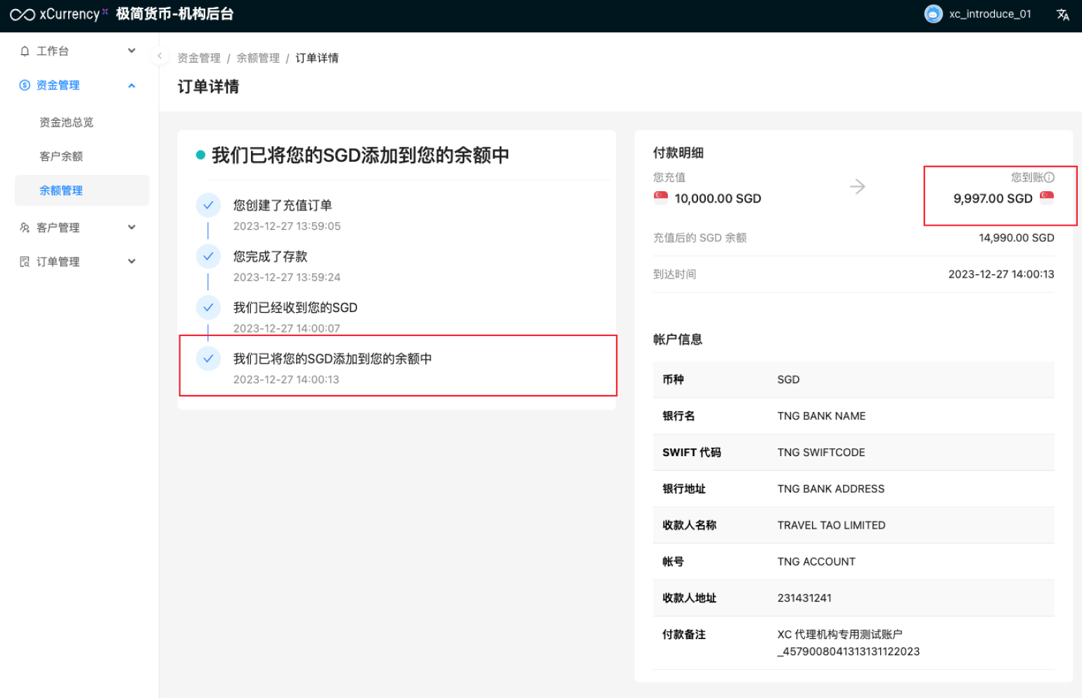This screenshot has width=1082, height=698.
Task: Click the 订单详情 page heading
Action: pos(208,86)
